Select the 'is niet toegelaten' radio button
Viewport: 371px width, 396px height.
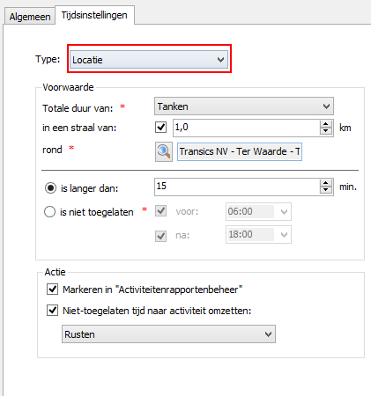click(x=49, y=211)
